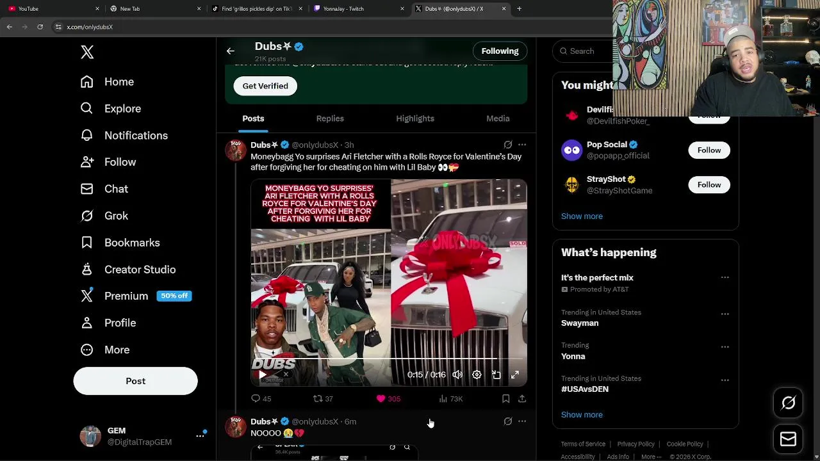Click the Get Verified button

(x=265, y=86)
